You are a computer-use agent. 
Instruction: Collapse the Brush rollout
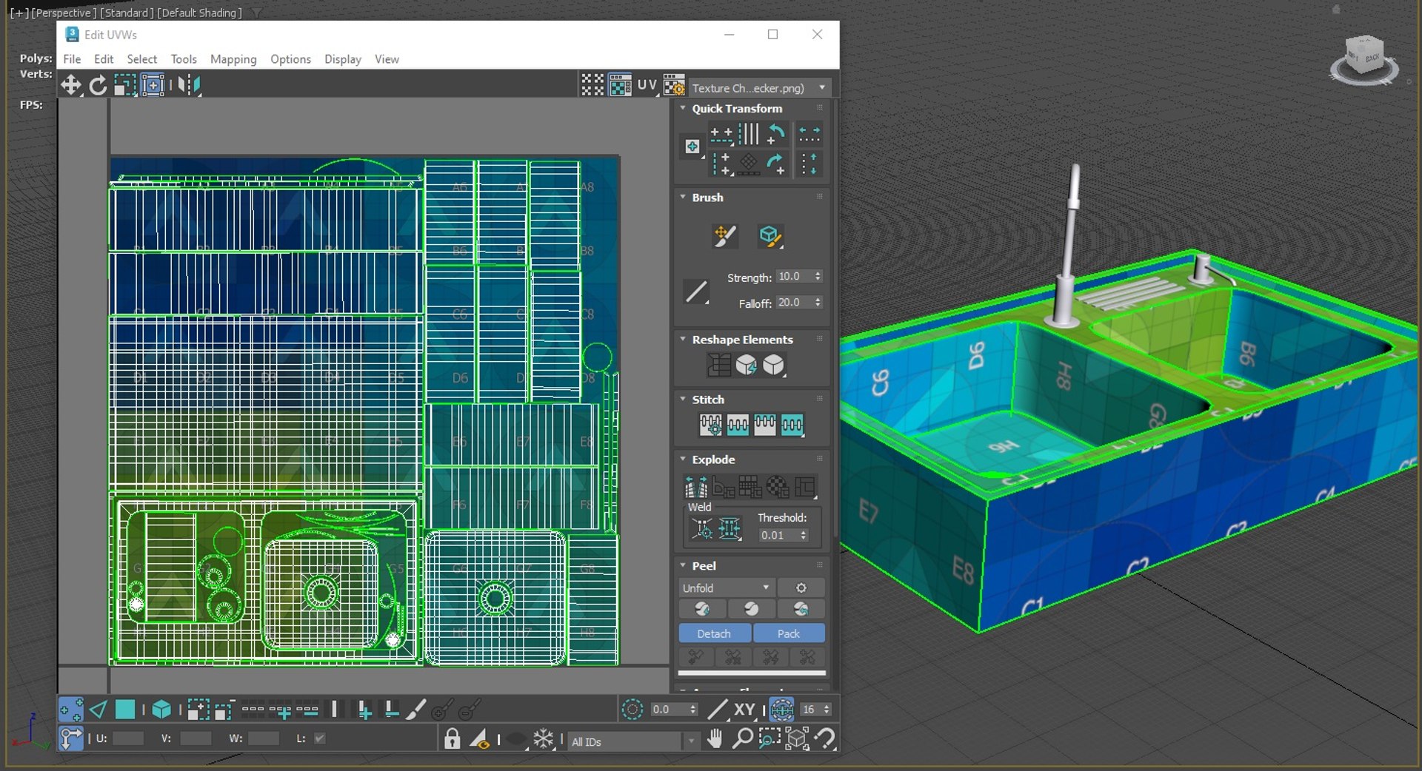683,197
